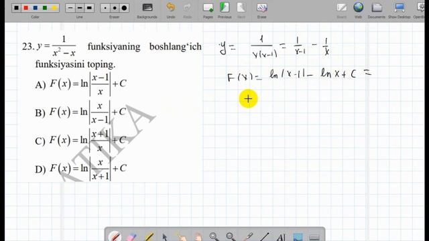Select the Capture screen tool

[298, 236]
